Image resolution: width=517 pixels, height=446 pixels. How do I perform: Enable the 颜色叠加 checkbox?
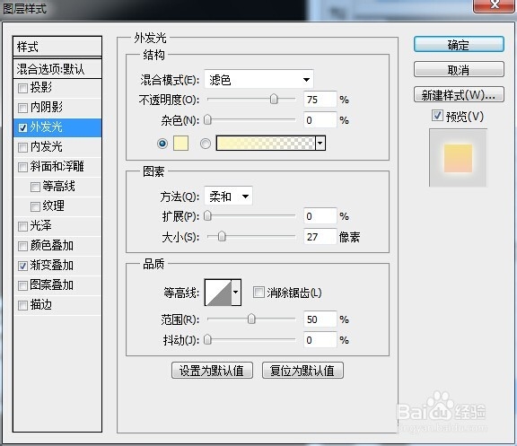click(x=22, y=246)
